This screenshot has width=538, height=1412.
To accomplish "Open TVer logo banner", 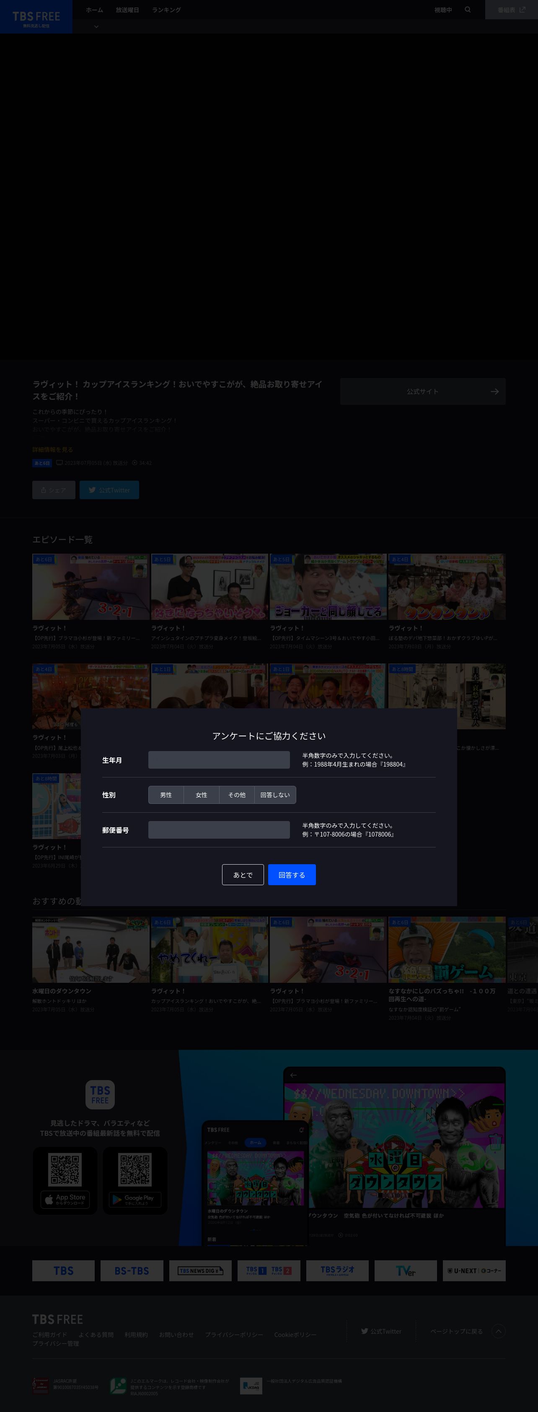I will point(406,1271).
